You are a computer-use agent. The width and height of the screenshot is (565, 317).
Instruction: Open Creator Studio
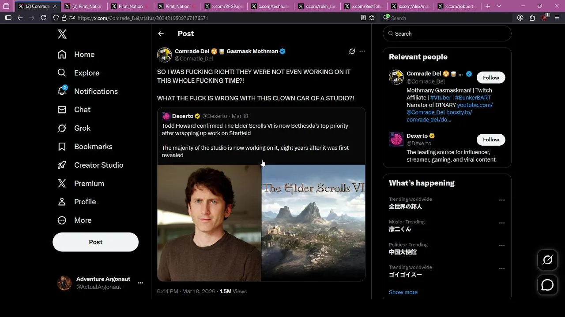[x=90, y=165]
